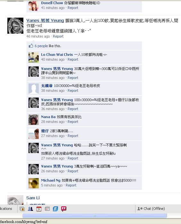Open Sam Li's profile name
Viewport: 181px width, 224px height.
pos(33,198)
